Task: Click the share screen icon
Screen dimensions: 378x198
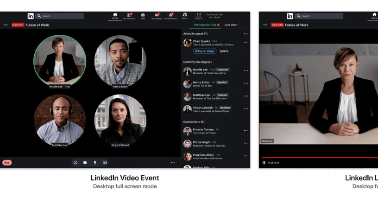Action: [x=105, y=163]
